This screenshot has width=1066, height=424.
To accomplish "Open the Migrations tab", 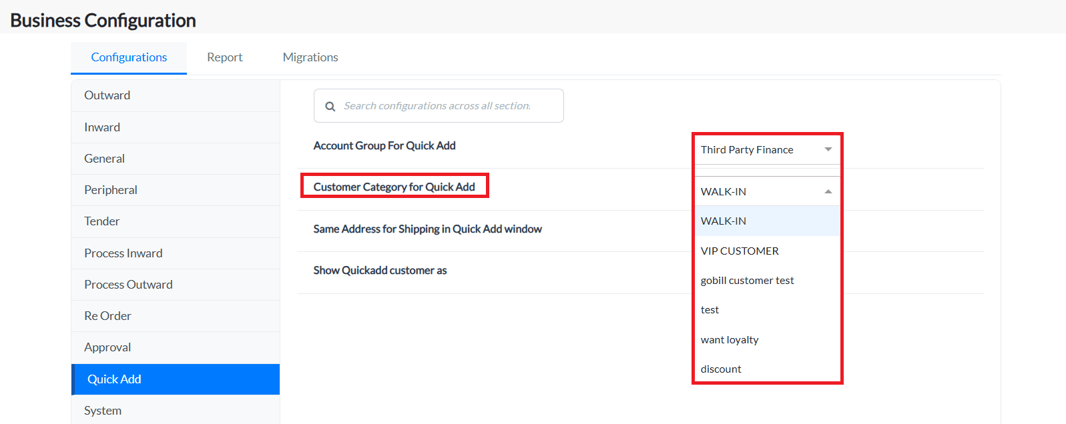I will [310, 57].
